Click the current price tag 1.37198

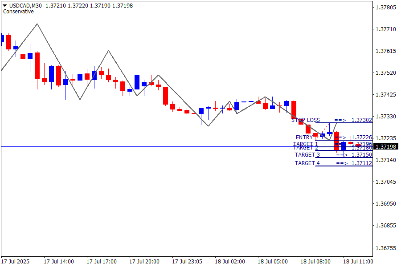(x=386, y=147)
